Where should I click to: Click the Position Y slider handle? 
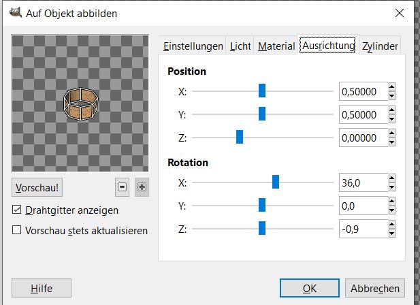click(x=262, y=114)
